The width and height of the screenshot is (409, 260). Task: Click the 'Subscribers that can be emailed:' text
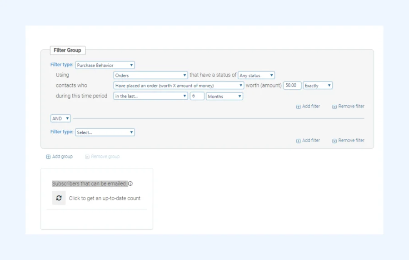coord(90,184)
